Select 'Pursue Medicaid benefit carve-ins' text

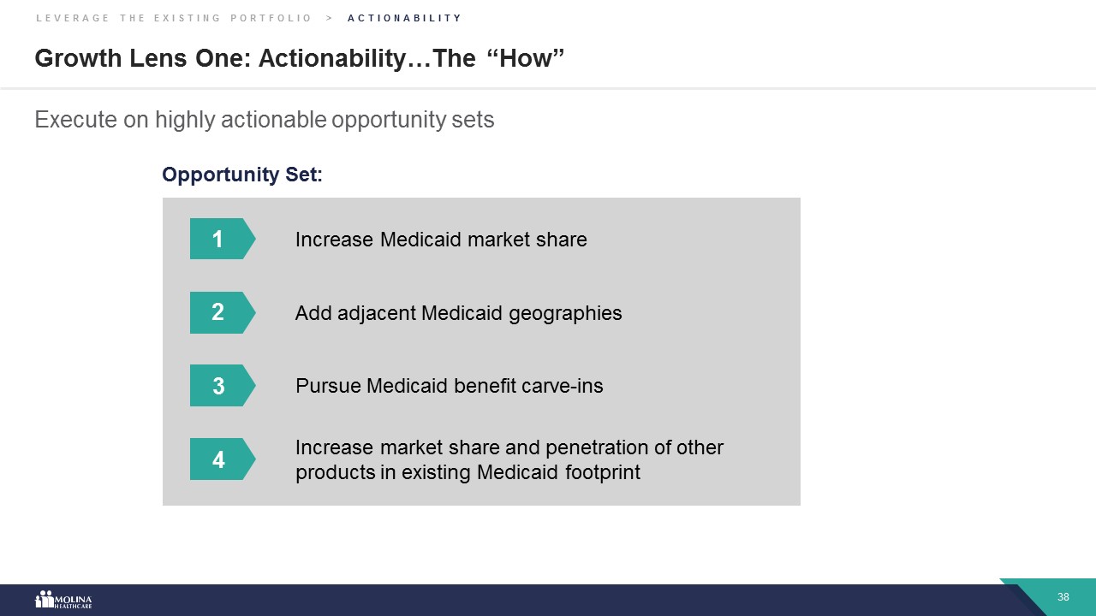449,386
